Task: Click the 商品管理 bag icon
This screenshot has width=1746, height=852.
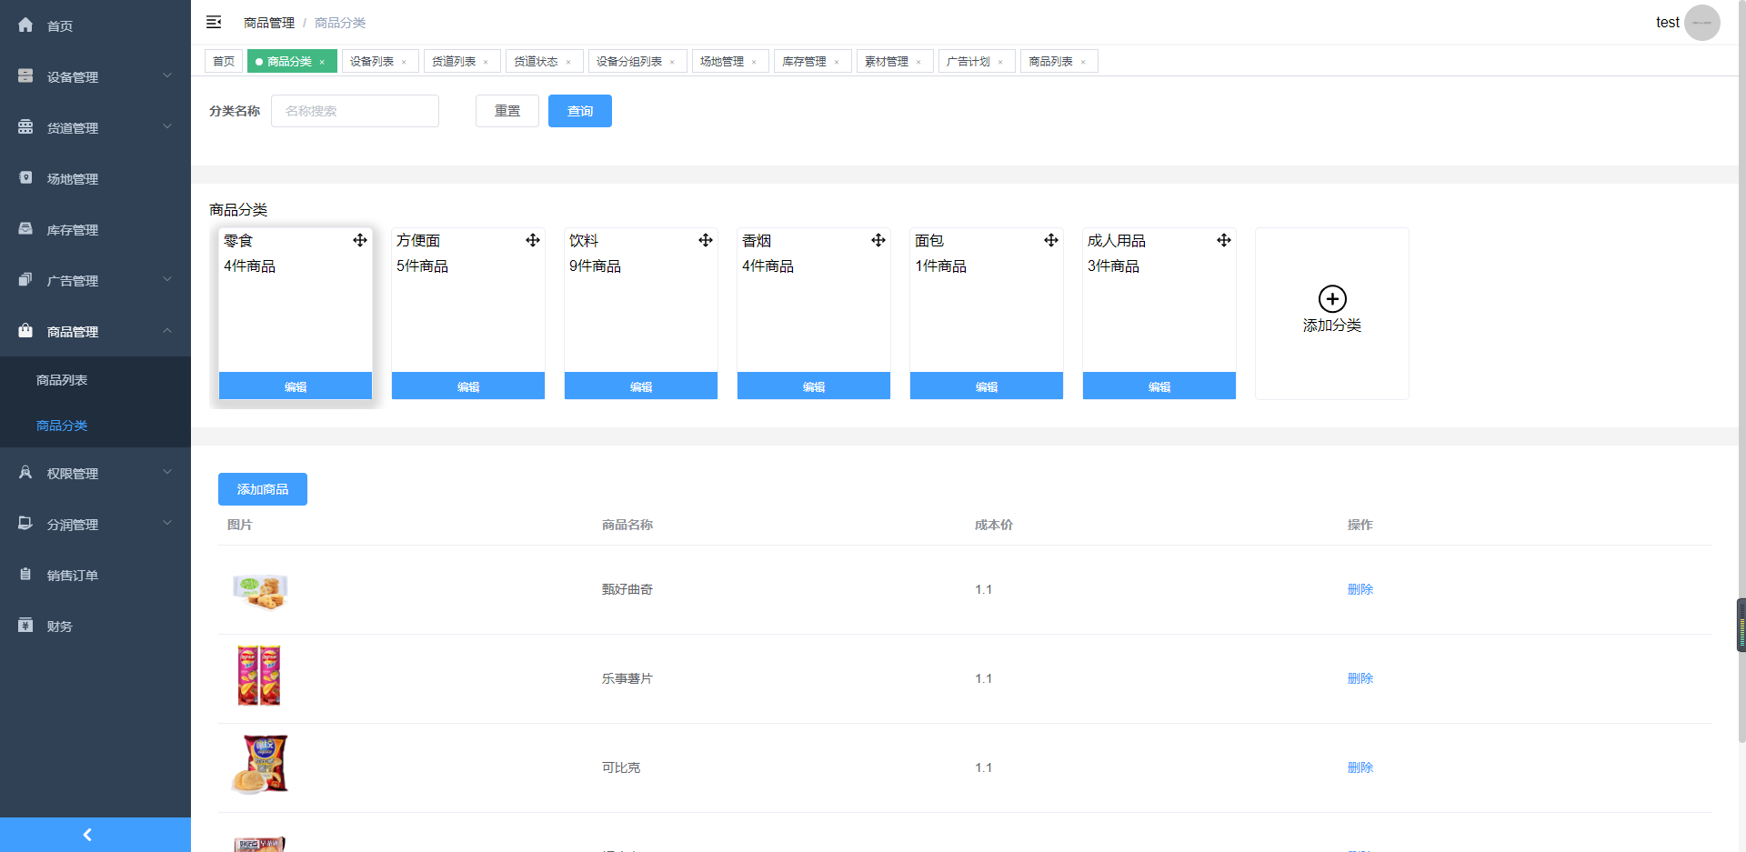Action: tap(25, 331)
